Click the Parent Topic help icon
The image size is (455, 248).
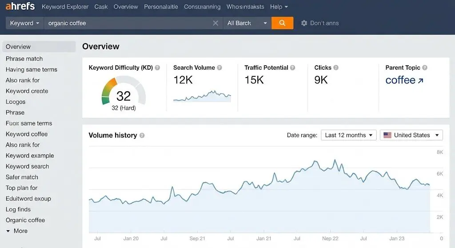(425, 68)
